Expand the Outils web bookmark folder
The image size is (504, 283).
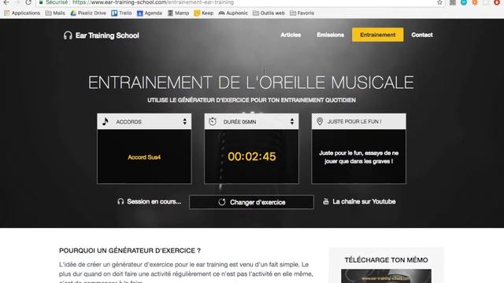pyautogui.click(x=269, y=13)
